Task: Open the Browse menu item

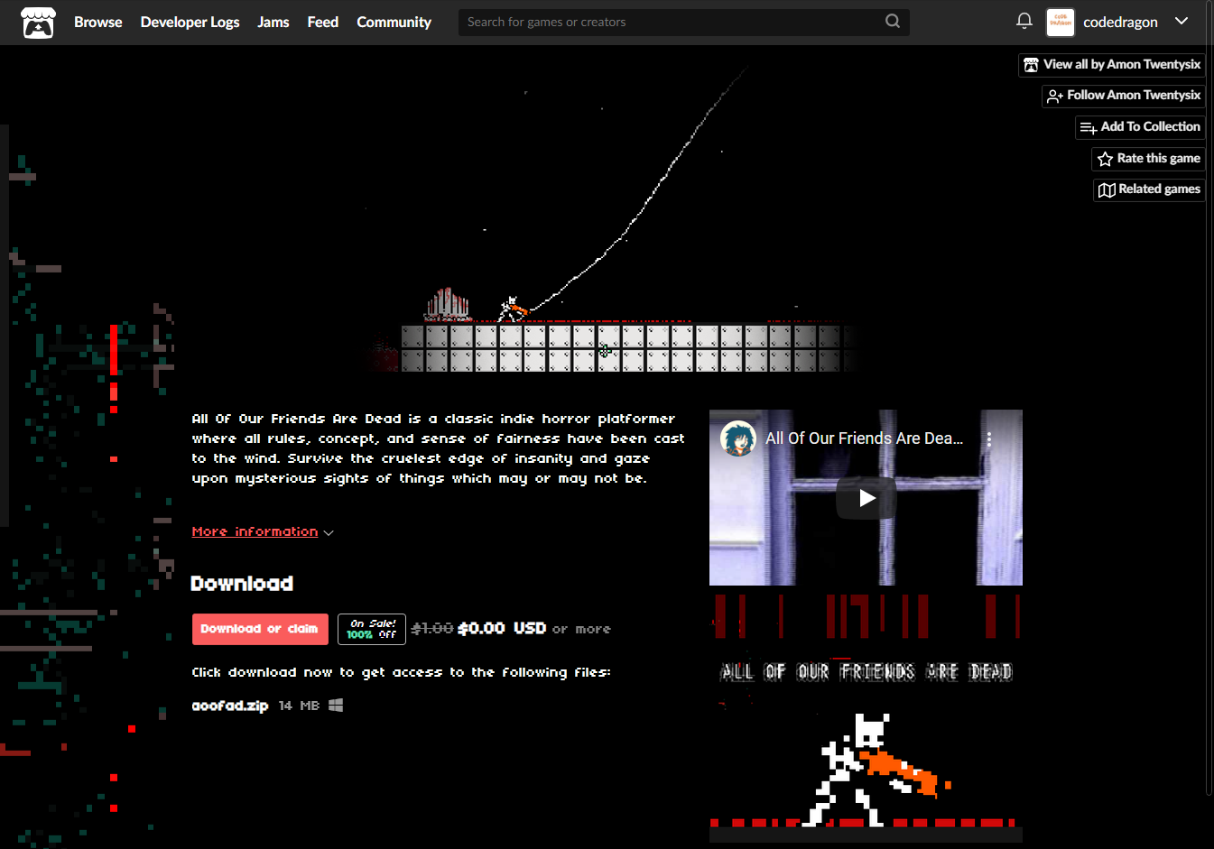Action: coord(97,22)
